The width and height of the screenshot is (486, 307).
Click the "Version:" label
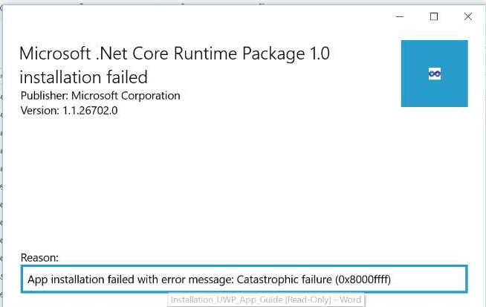[x=40, y=111]
